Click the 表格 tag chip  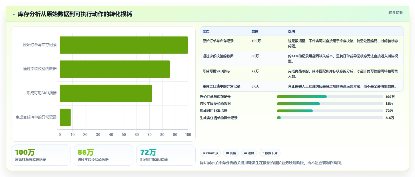(231, 153)
